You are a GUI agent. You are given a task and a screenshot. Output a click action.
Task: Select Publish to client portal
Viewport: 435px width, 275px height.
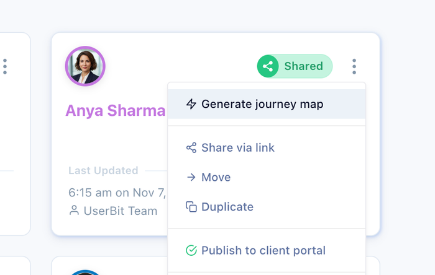[263, 251]
